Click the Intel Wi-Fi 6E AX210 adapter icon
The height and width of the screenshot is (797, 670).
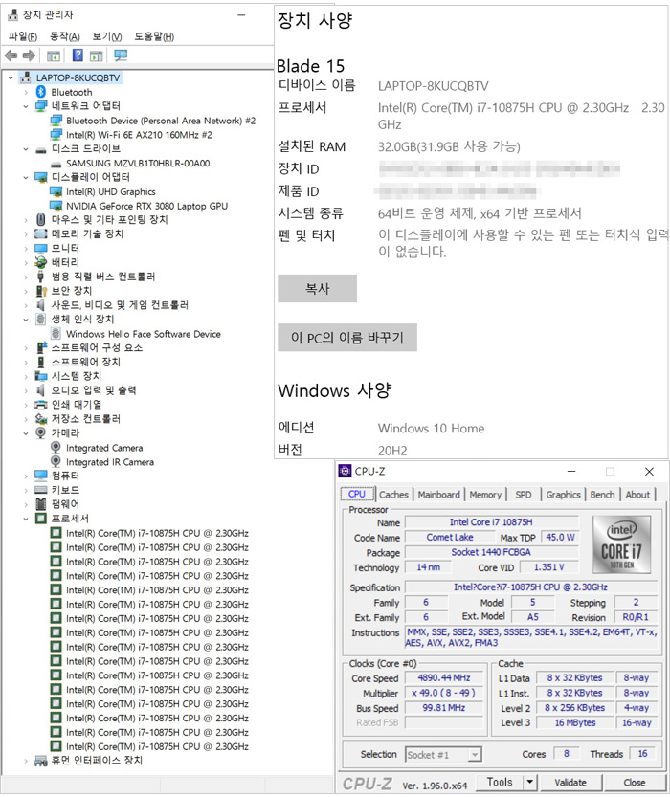point(56,135)
